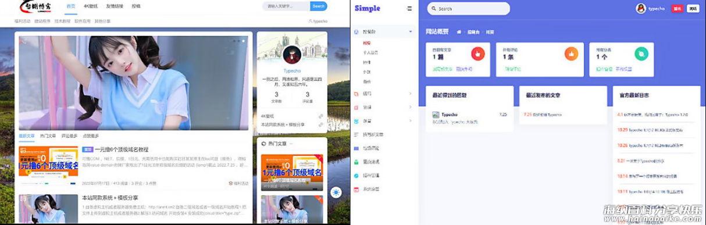This screenshot has height=225, width=706.
Task: Click the red button beside typecho
Action: point(677,9)
